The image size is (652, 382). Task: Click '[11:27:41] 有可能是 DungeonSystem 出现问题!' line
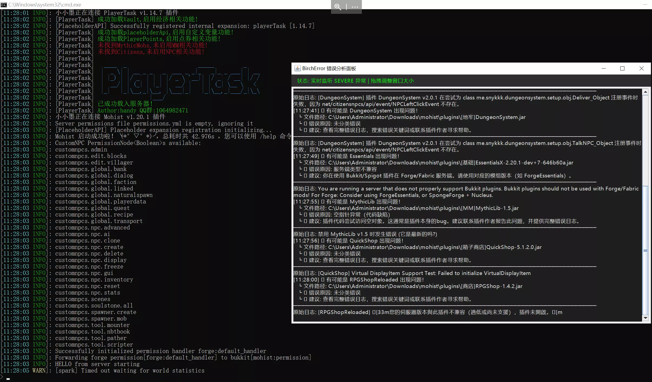pyautogui.click(x=356, y=111)
